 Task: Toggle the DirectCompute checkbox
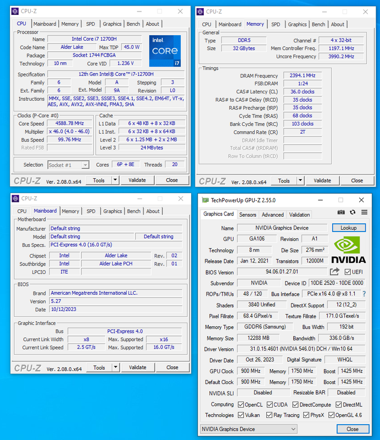295,404
